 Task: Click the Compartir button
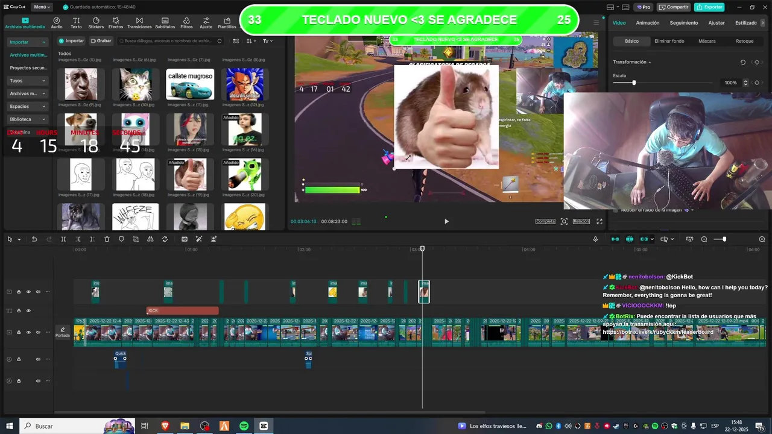point(674,7)
